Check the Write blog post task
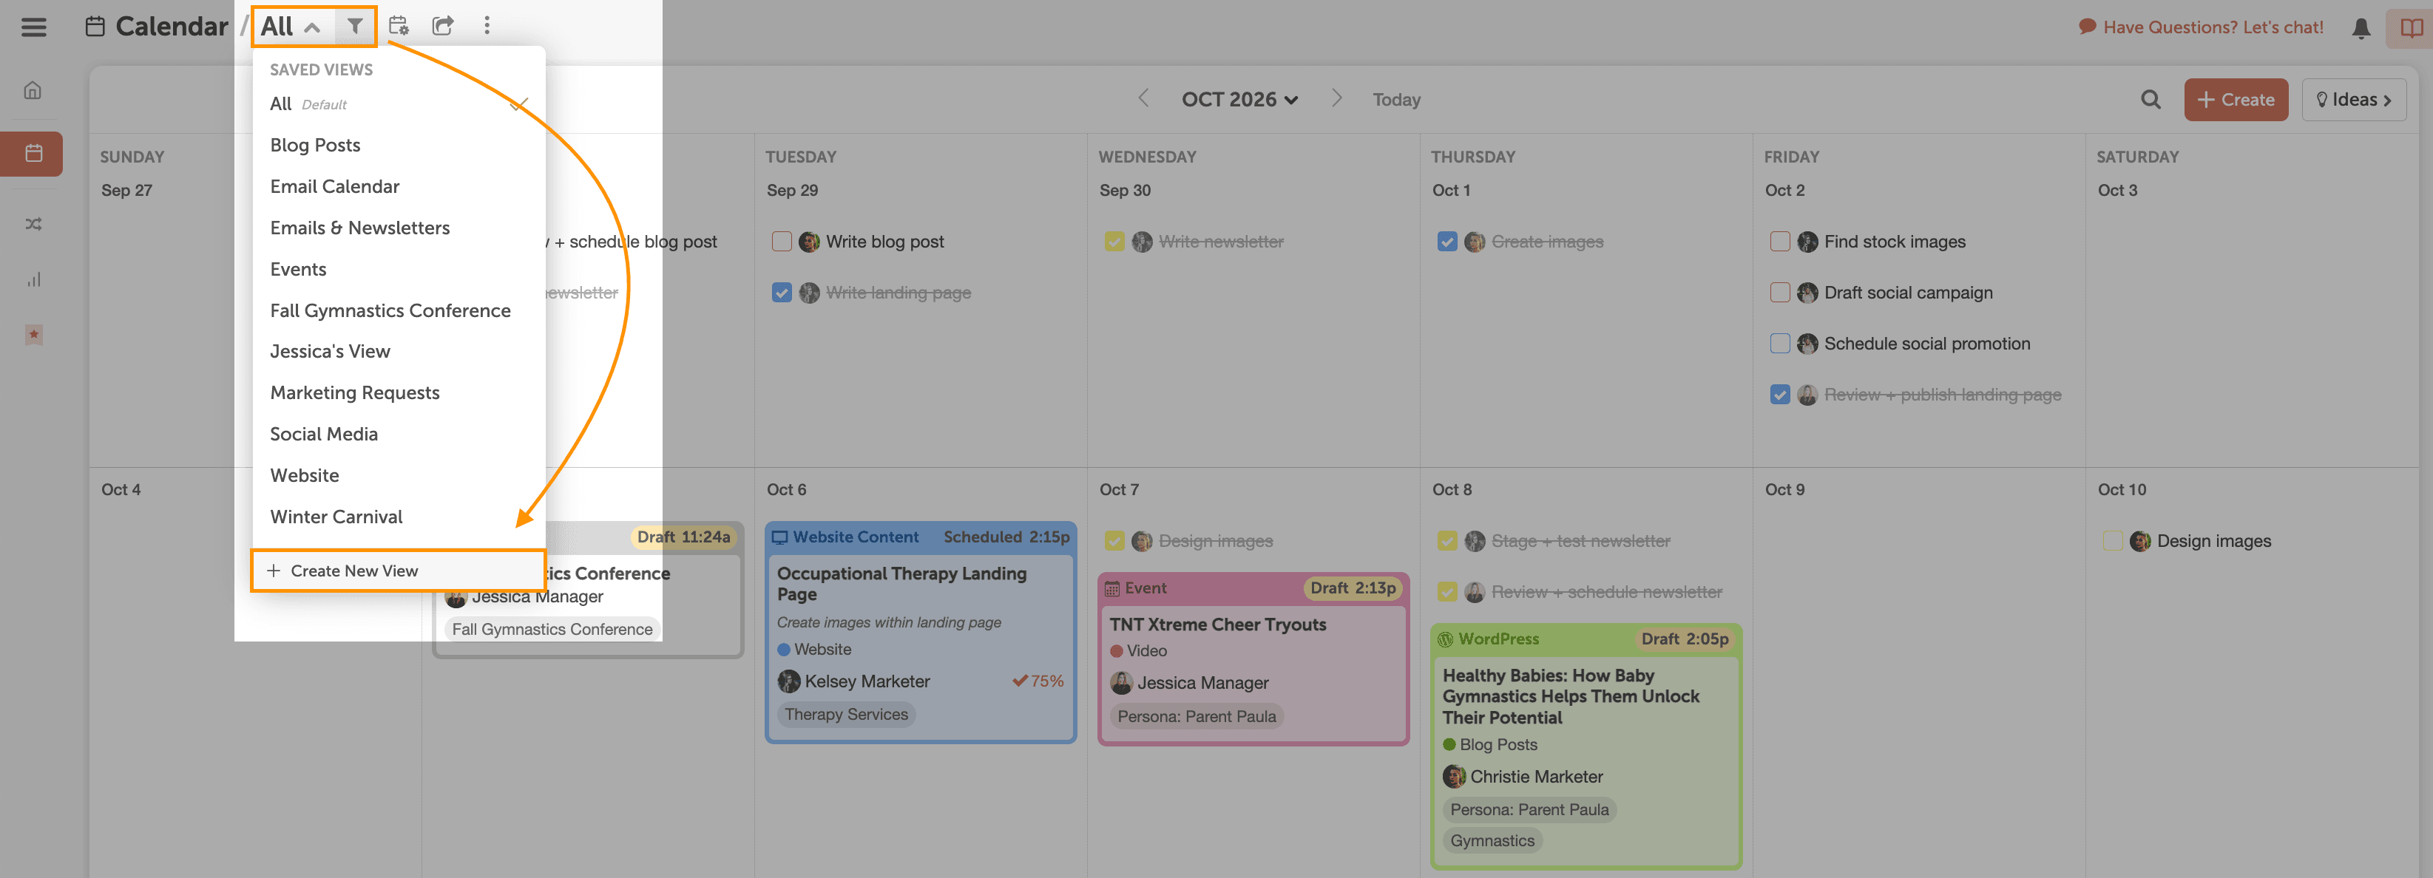Image resolution: width=2433 pixels, height=878 pixels. point(781,242)
